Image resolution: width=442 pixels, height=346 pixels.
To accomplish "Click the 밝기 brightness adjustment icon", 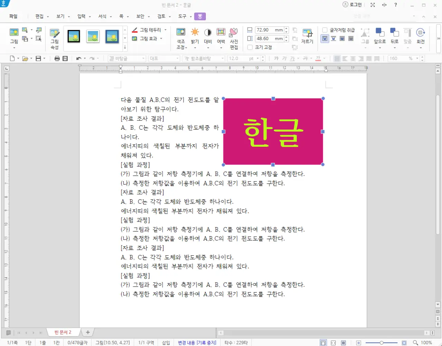I will pyautogui.click(x=195, y=36).
